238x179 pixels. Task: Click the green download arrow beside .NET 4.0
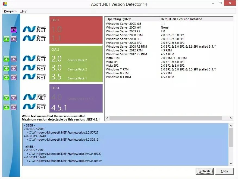pos(6,98)
